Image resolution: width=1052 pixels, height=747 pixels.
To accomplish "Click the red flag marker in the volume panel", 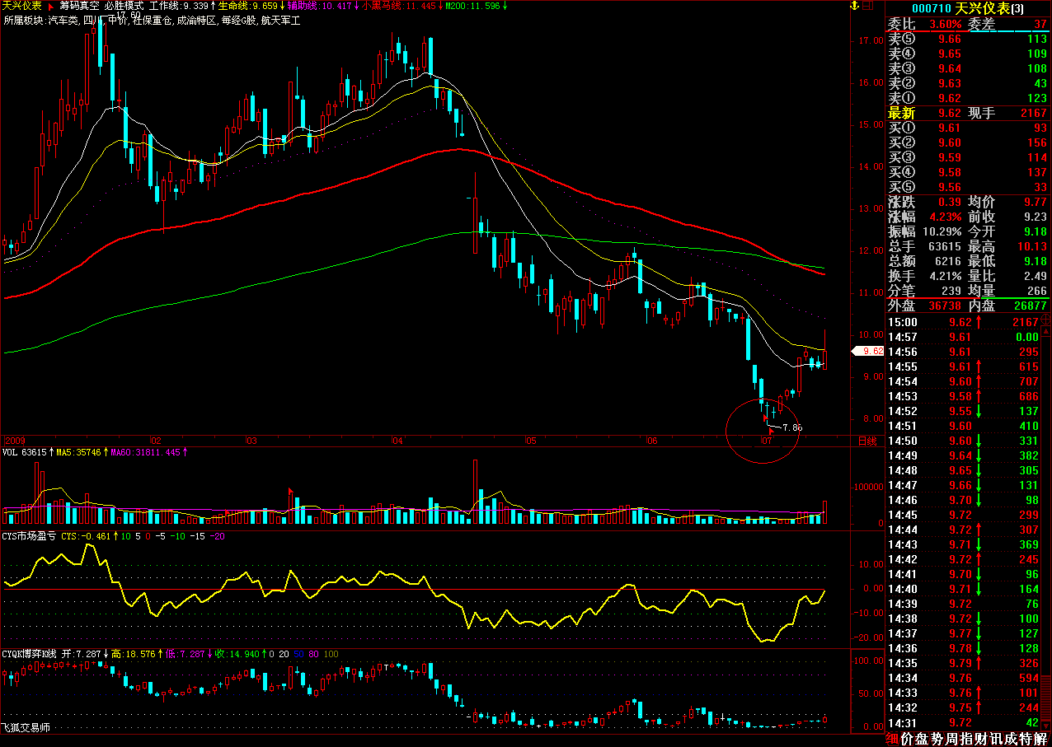I will 290,492.
